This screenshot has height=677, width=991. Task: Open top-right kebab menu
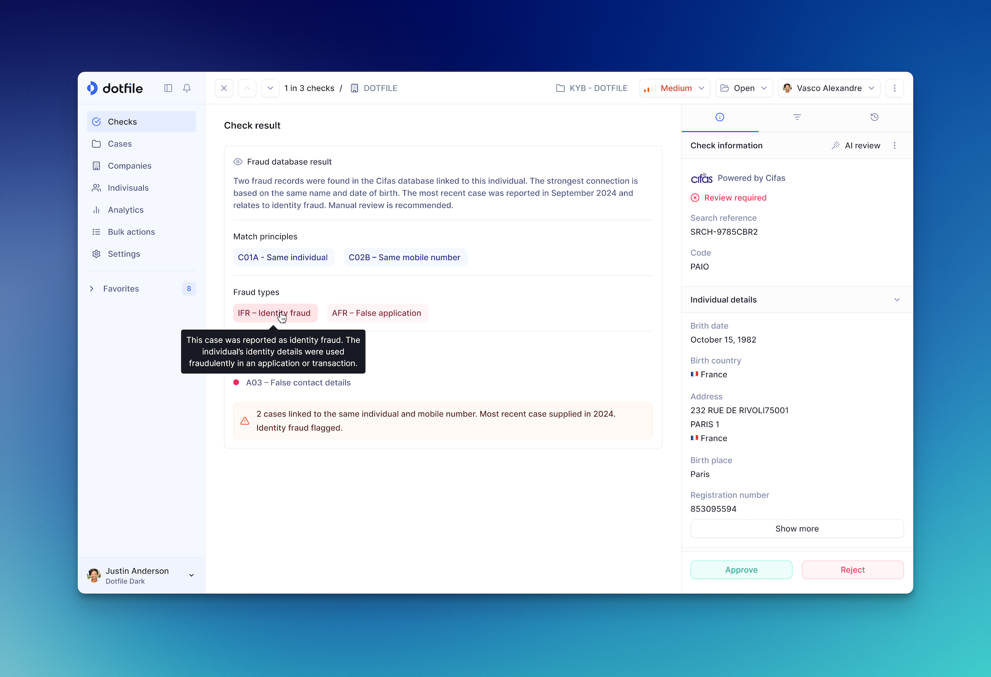pyautogui.click(x=894, y=88)
